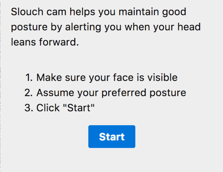This screenshot has height=172, width=223.
Task: Click the text "leans forward."
Action: [45, 42]
